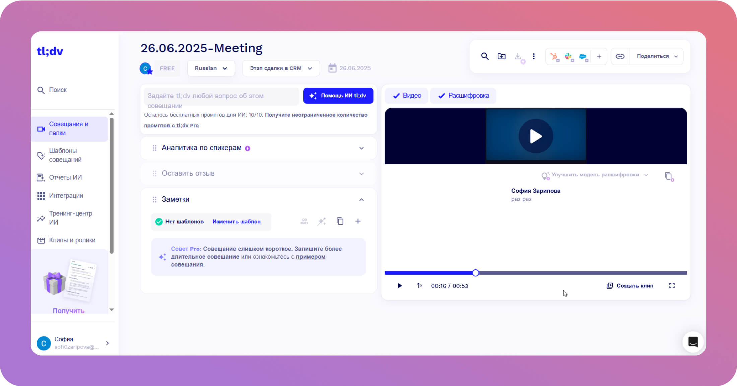
Task: Copy notes with the copy icon
Action: click(x=340, y=221)
